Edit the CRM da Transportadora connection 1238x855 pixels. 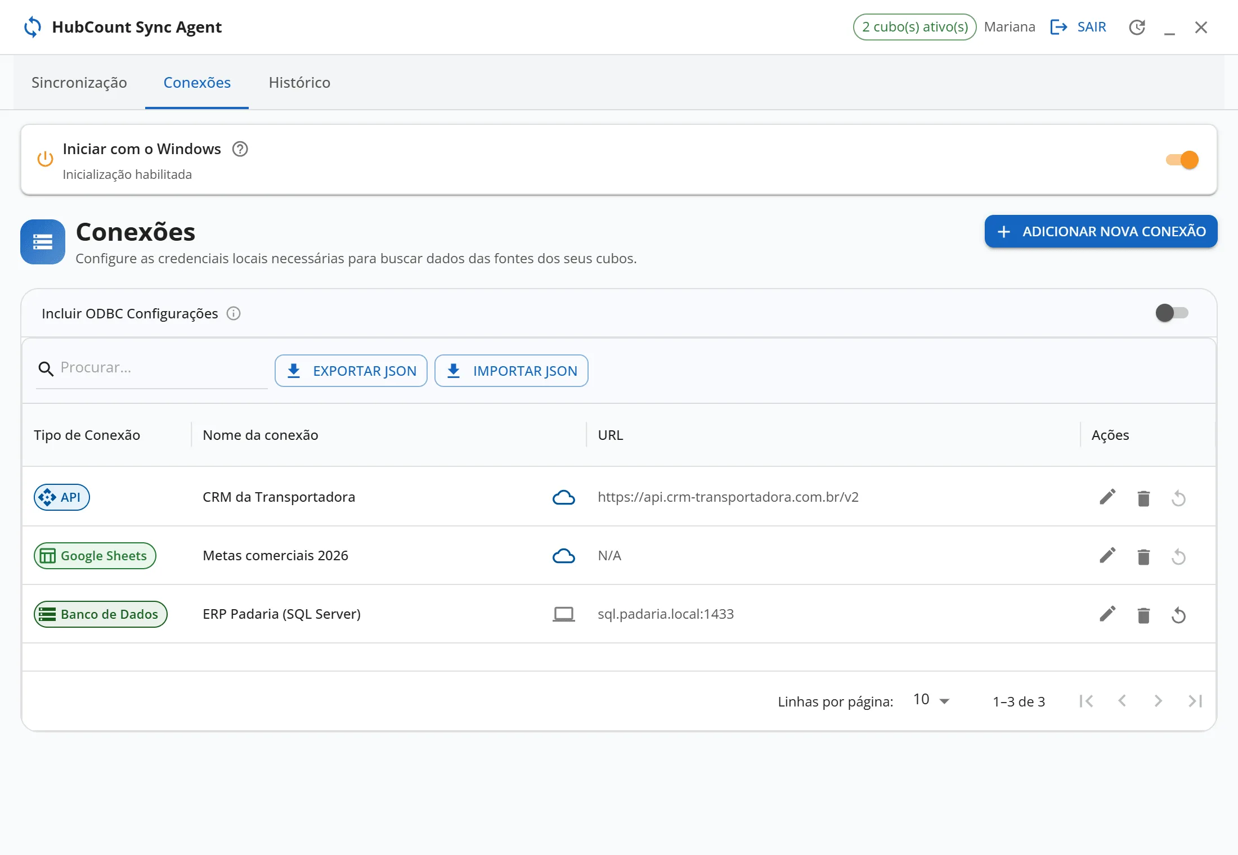tap(1107, 497)
